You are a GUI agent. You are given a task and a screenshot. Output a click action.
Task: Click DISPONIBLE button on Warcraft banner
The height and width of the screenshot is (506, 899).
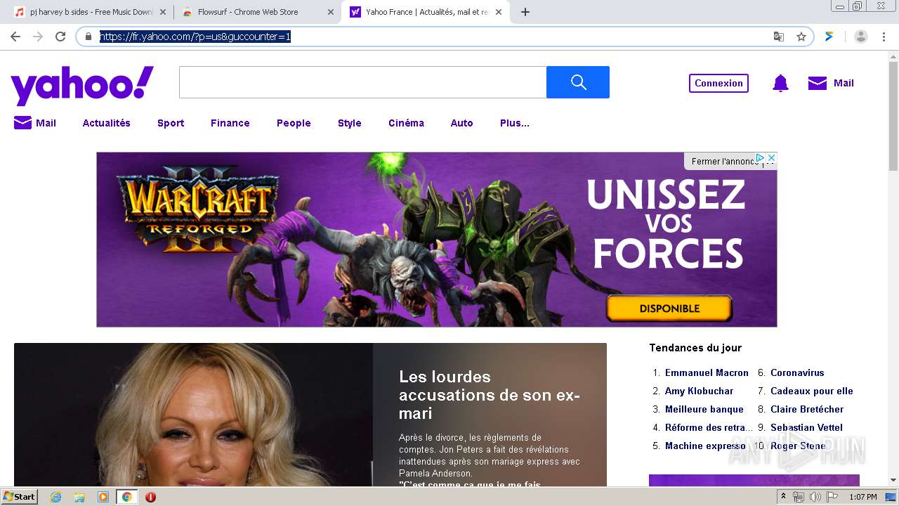(669, 309)
